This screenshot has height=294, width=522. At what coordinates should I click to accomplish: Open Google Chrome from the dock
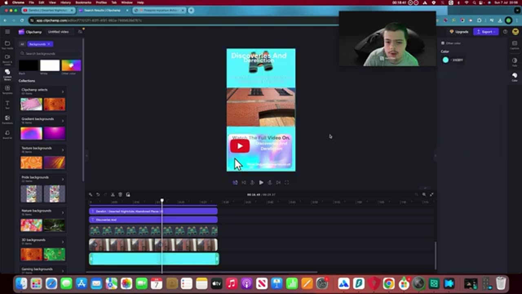[389, 283]
